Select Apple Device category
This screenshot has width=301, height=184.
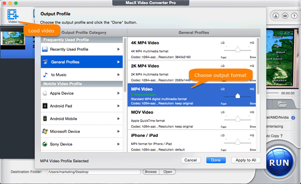pos(82,93)
